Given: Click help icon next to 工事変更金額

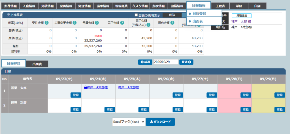Looking at the screenshot, I should coord(75,23).
